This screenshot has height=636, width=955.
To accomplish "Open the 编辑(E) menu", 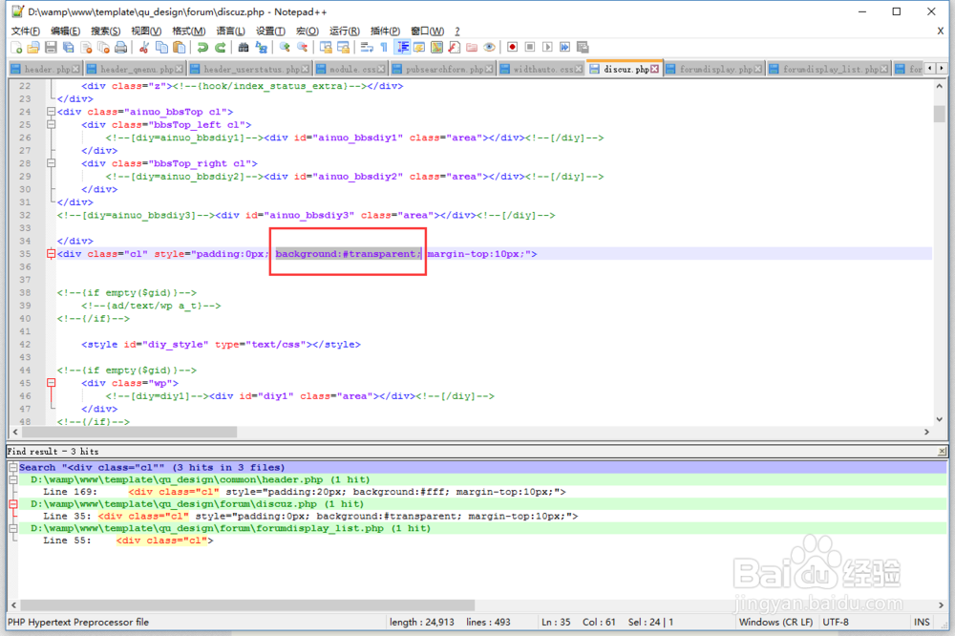I will (x=65, y=32).
